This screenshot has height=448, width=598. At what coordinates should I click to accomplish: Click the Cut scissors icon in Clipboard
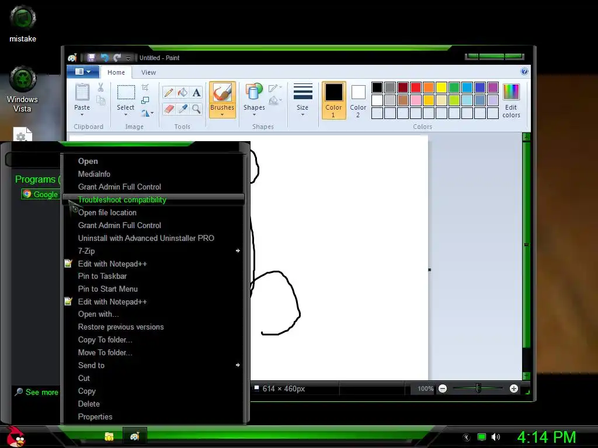tap(100, 87)
